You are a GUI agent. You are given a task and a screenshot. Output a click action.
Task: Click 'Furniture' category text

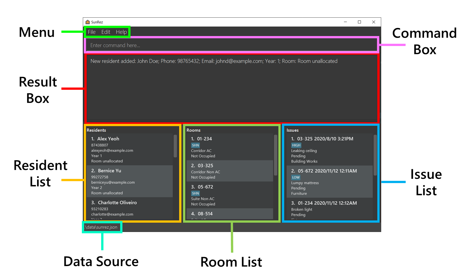point(299,194)
